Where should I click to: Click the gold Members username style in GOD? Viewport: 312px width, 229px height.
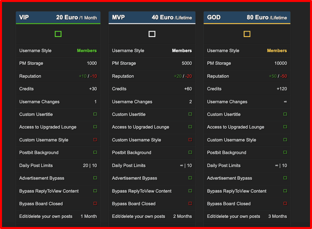(277, 51)
